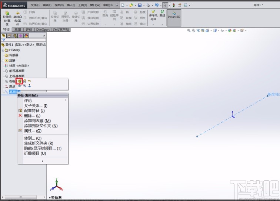Viewport: 280px width, 201px height.
Task: Click Apply Scene icon in view toolbar
Action: point(234,31)
